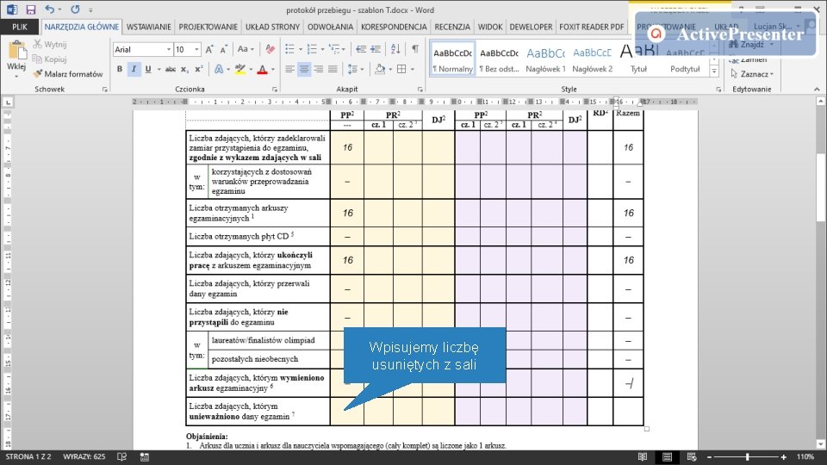Decrease font size with shrink font icon
This screenshot has width=827, height=465.
224,50
